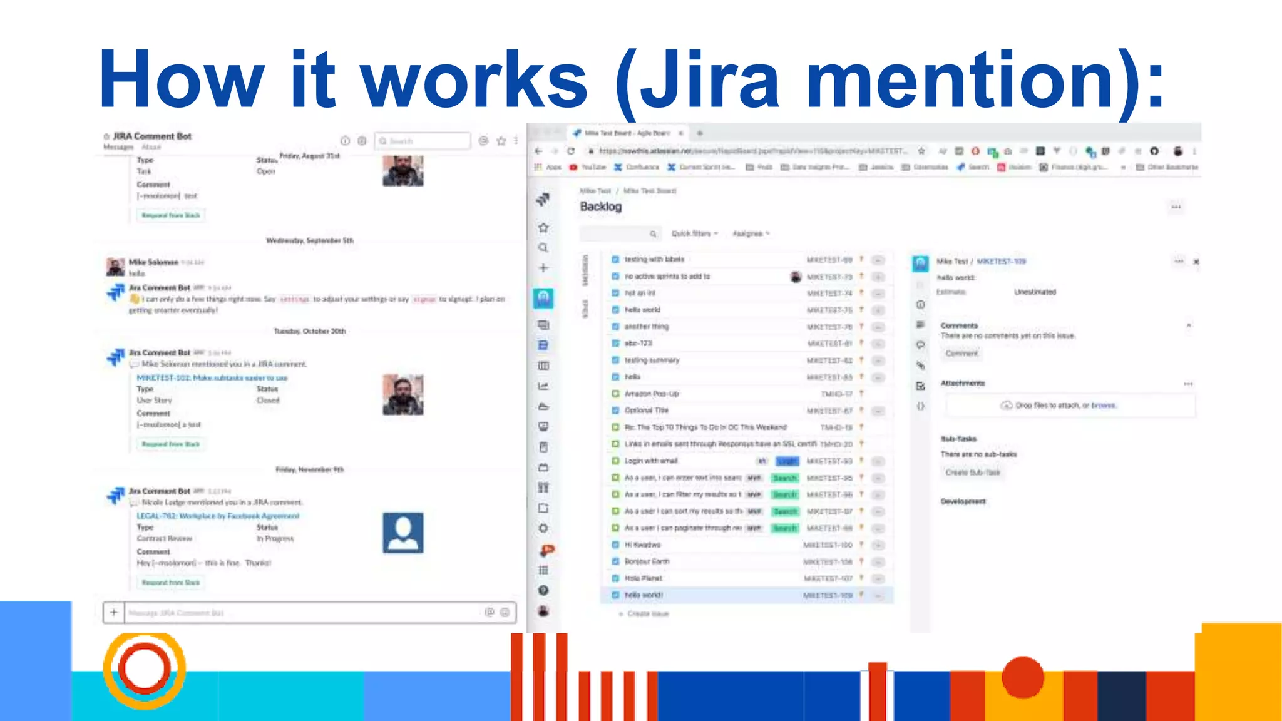Open more actions menu for issue detail
Screen dimensions: 1282x721
(1179, 262)
